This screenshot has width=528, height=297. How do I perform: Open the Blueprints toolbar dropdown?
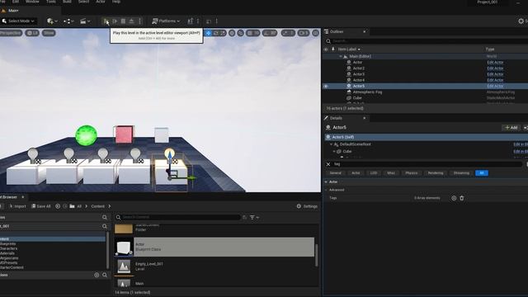(68, 21)
